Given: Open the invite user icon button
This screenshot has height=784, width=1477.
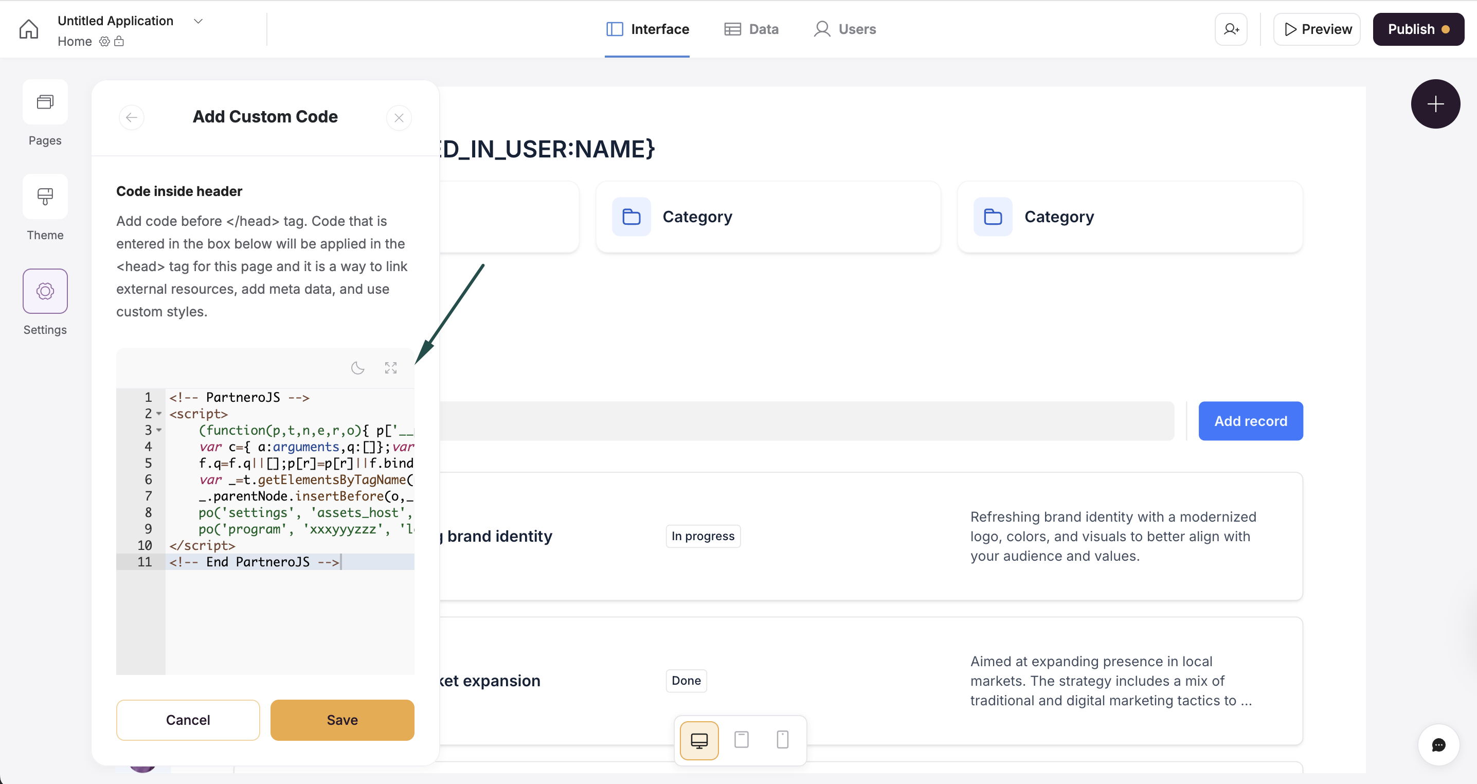Looking at the screenshot, I should coord(1231,29).
